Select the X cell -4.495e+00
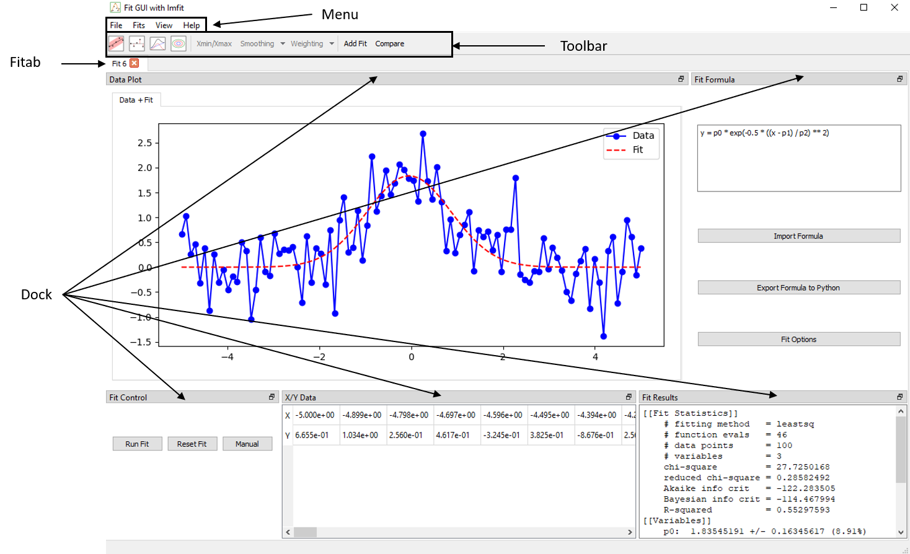This screenshot has width=910, height=554. 551,415
